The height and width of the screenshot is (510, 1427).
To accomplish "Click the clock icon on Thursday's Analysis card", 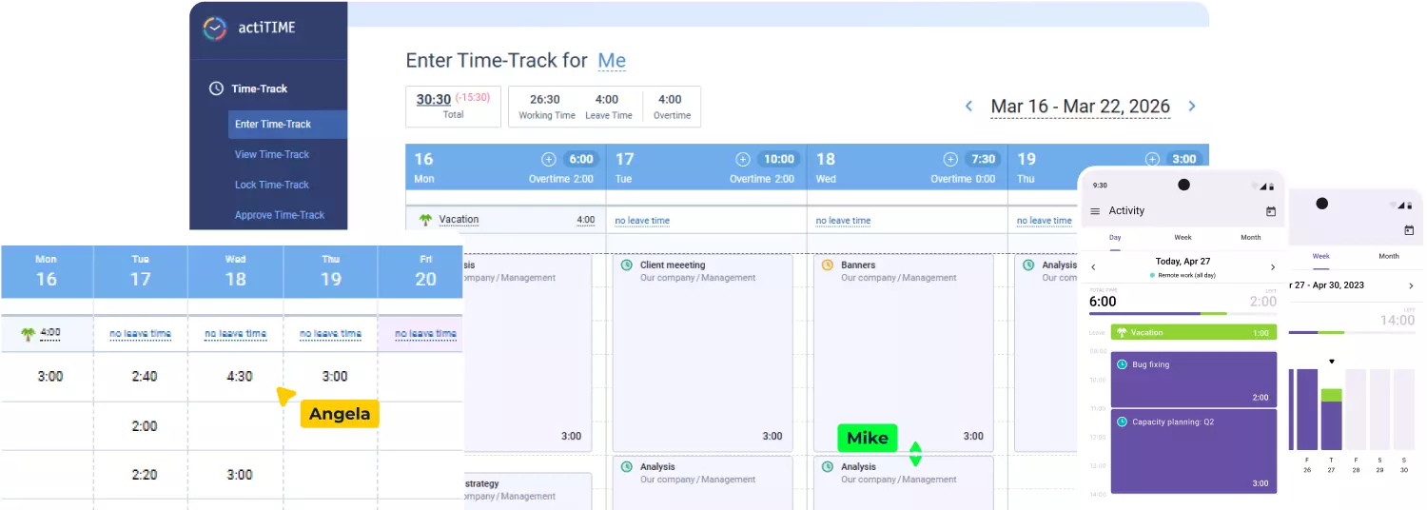I will [1028, 265].
